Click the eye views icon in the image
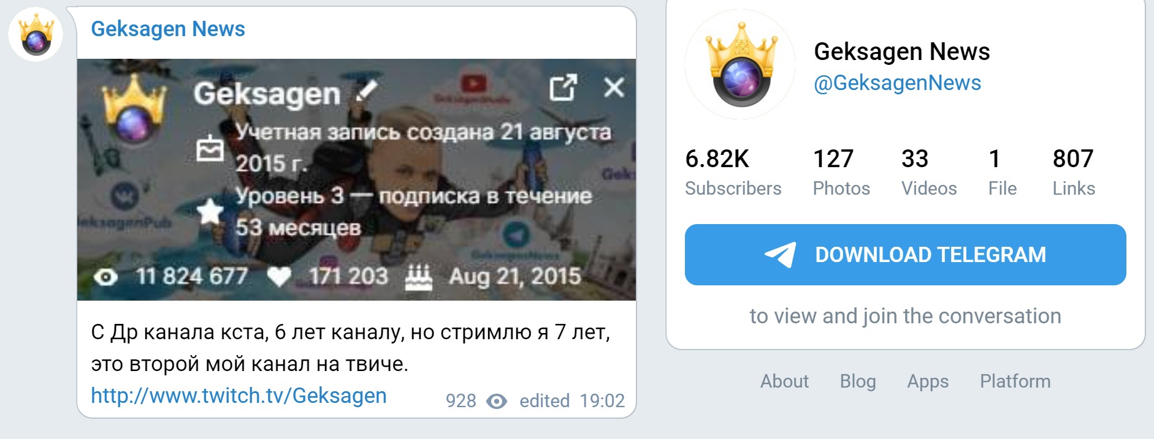The image size is (1154, 439). pyautogui.click(x=105, y=277)
